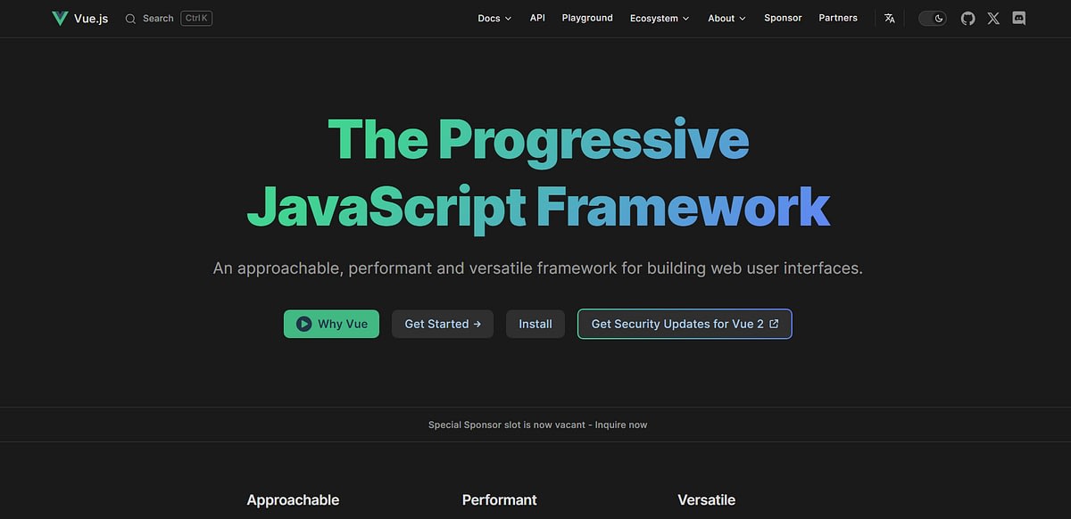Open the language translation icon
This screenshot has height=519, width=1071.
tap(889, 18)
